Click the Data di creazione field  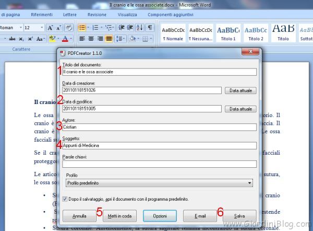(x=142, y=90)
